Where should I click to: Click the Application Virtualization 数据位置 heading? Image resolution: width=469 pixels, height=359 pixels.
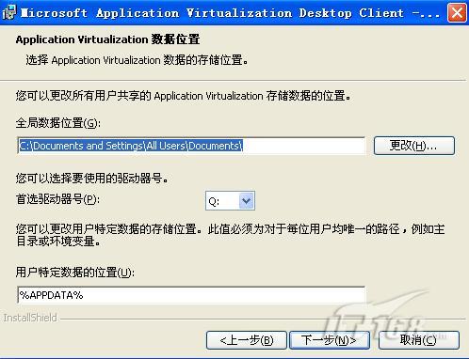[107, 39]
